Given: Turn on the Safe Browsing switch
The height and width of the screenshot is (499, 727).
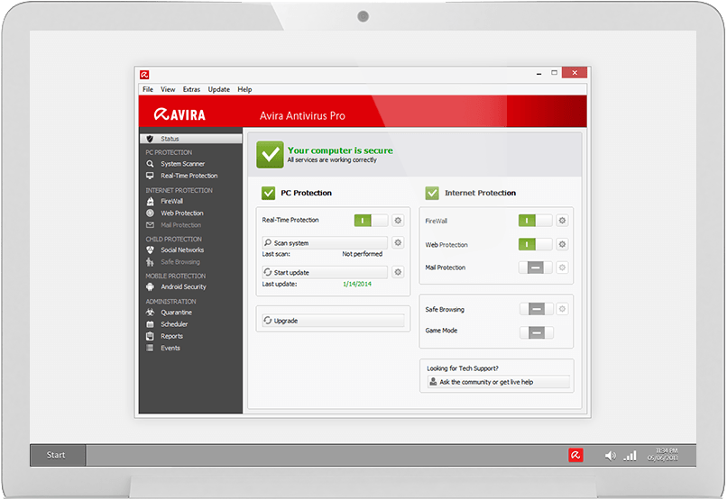Looking at the screenshot, I should click(x=536, y=309).
